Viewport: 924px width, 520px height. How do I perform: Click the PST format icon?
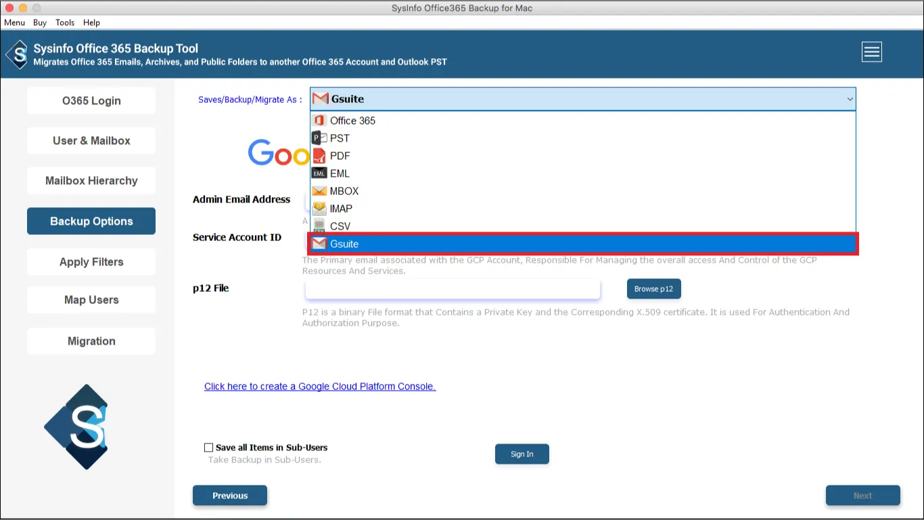point(319,138)
